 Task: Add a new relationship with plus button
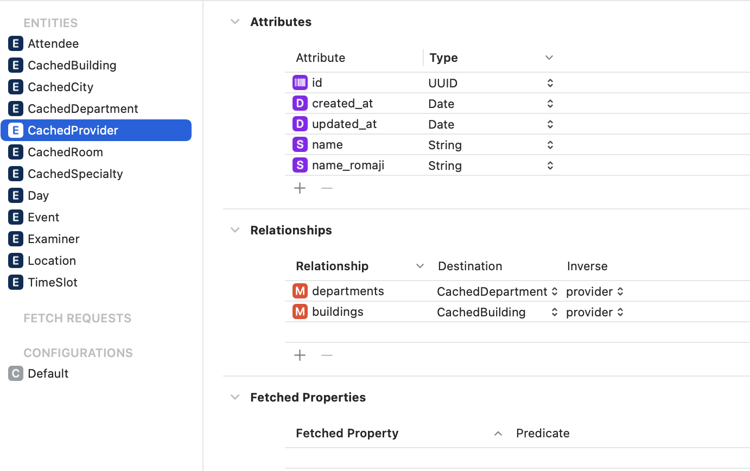300,355
